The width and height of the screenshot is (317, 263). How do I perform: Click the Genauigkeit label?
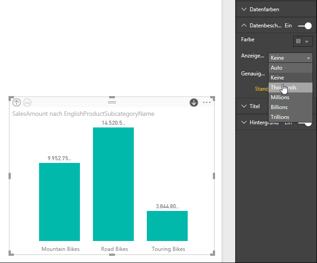[x=253, y=74]
